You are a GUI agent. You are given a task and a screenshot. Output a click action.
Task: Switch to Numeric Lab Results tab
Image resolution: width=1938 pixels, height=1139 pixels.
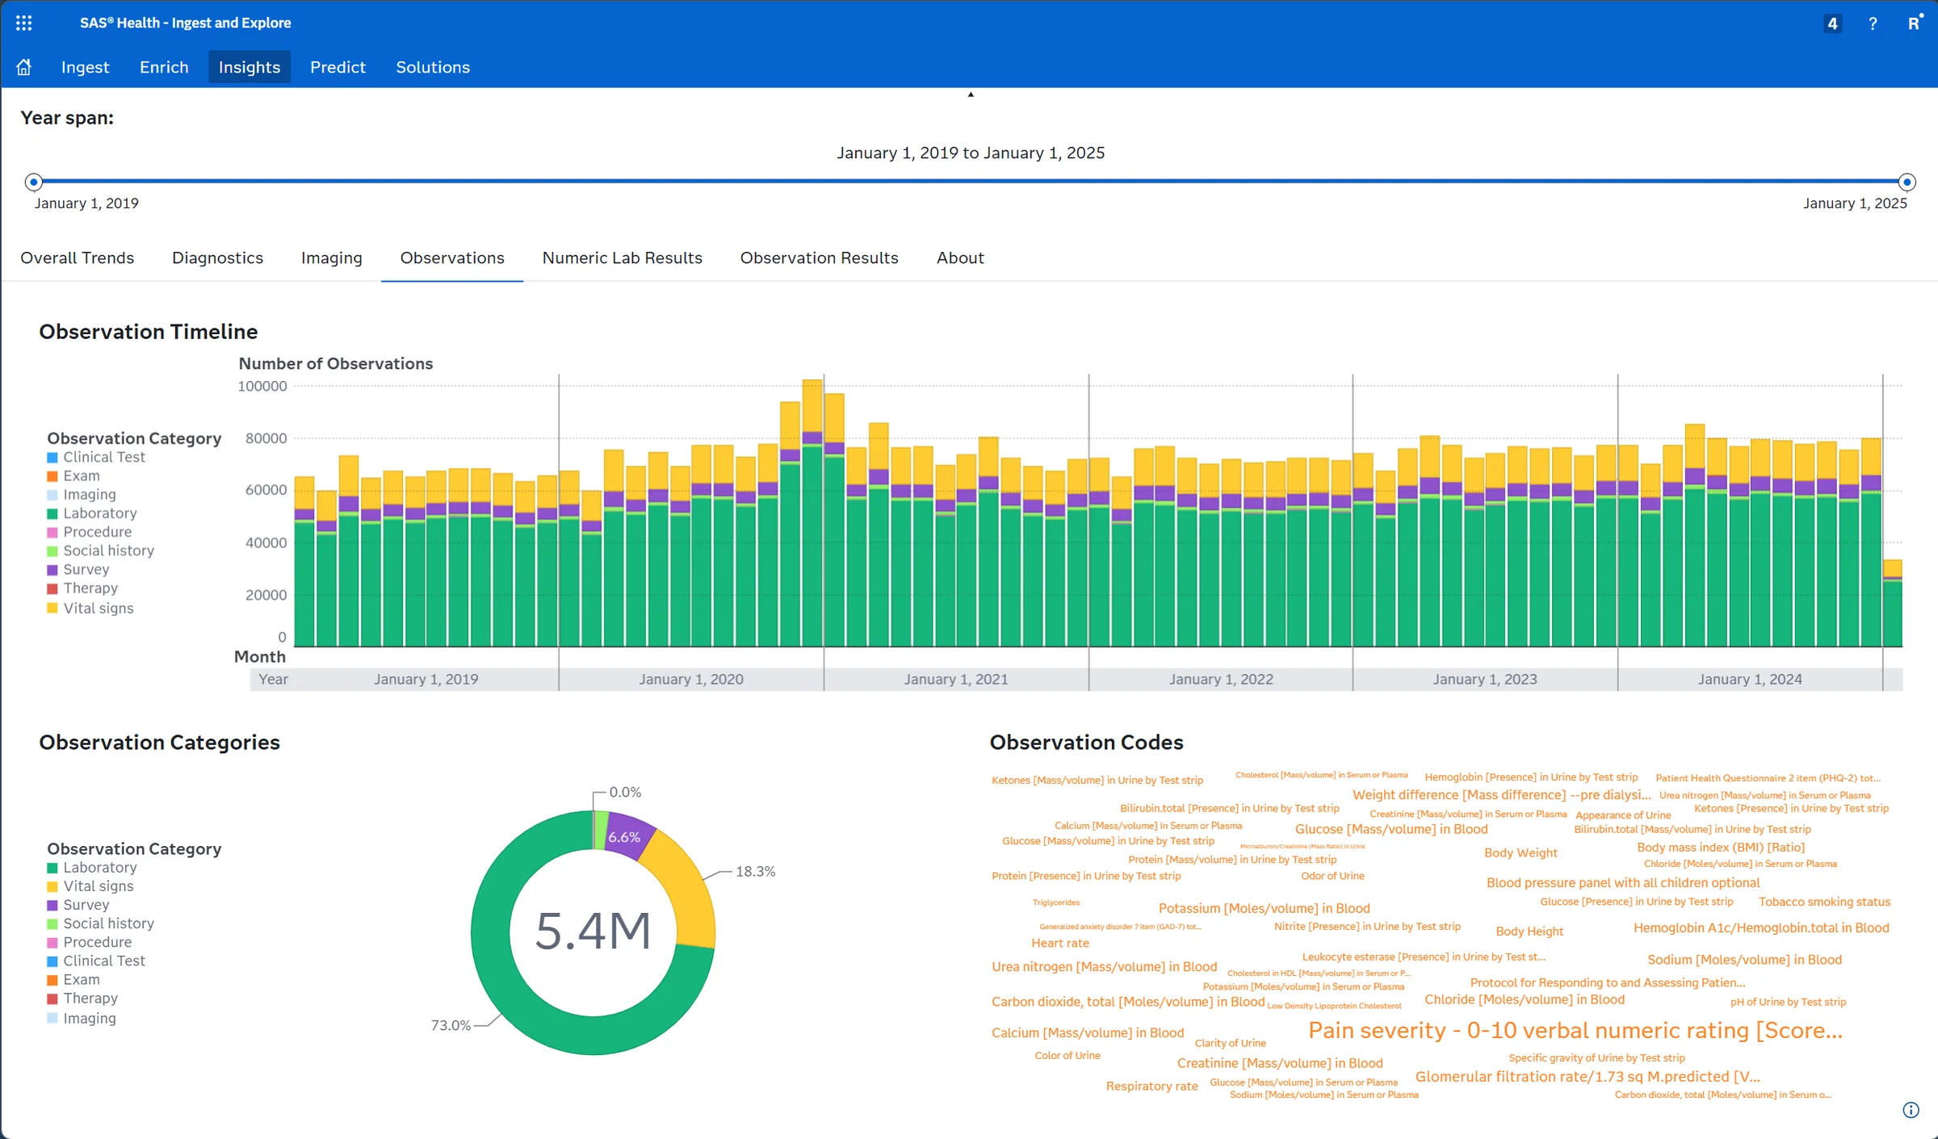(622, 258)
